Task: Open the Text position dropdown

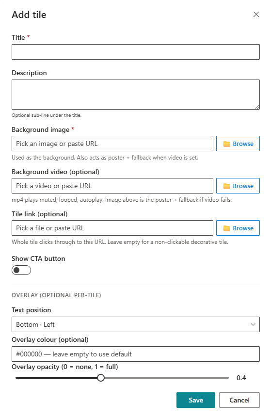Action: [136, 324]
